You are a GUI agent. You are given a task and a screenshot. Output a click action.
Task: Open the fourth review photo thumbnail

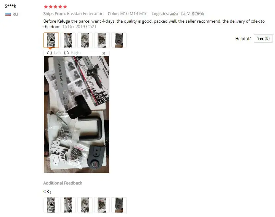[x=102, y=40]
